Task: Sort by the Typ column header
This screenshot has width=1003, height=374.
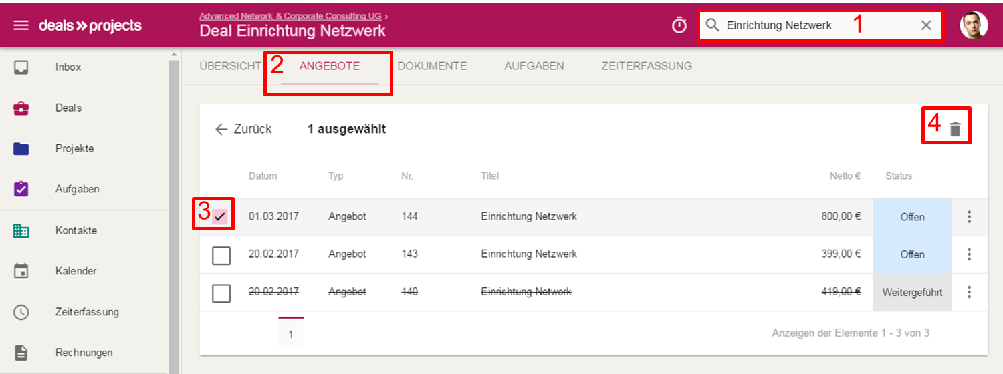Action: coord(336,176)
